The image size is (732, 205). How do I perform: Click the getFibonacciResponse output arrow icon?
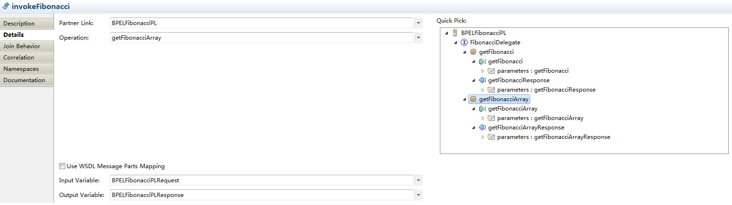pyautogui.click(x=482, y=80)
